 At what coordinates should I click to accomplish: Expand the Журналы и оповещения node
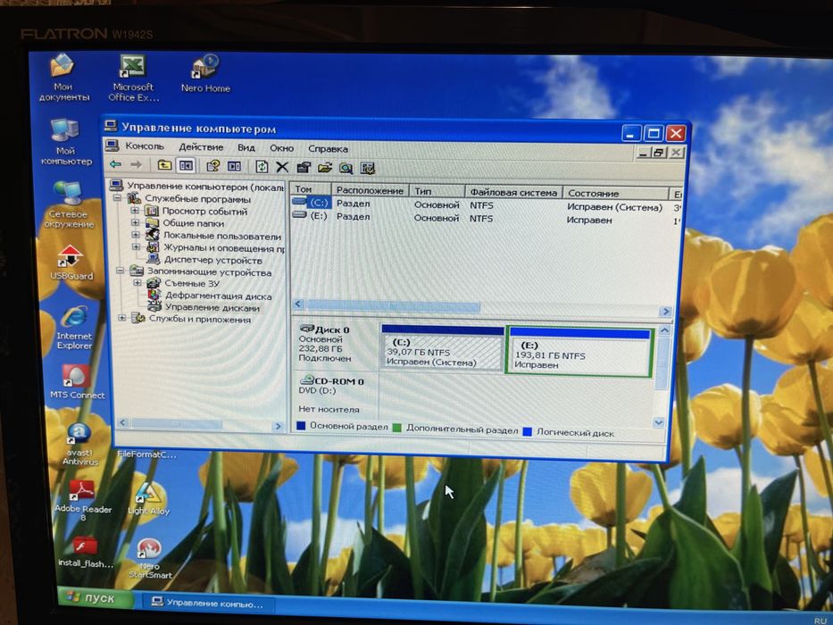point(136,246)
